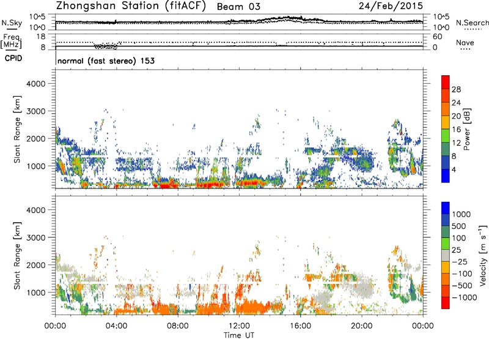This screenshot has height=339, width=489.
Task: Click the 'Velocity [m s-1]' colorbar label
Action: click(x=483, y=256)
